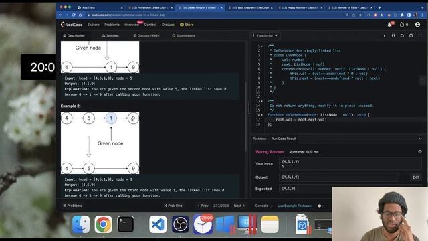Open Google Chrome from the Dock
The height and width of the screenshot is (241, 428).
tap(103, 224)
